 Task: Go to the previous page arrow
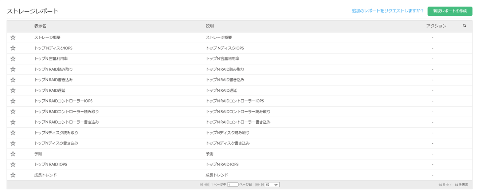[207, 185]
